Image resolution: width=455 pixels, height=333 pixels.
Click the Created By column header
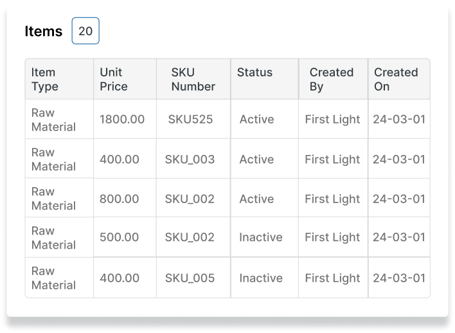click(x=331, y=79)
